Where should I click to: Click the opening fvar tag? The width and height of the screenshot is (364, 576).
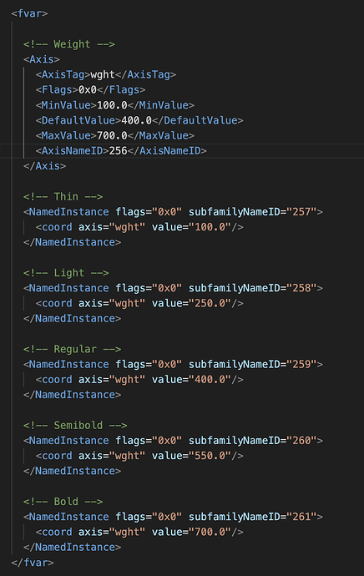tap(29, 13)
